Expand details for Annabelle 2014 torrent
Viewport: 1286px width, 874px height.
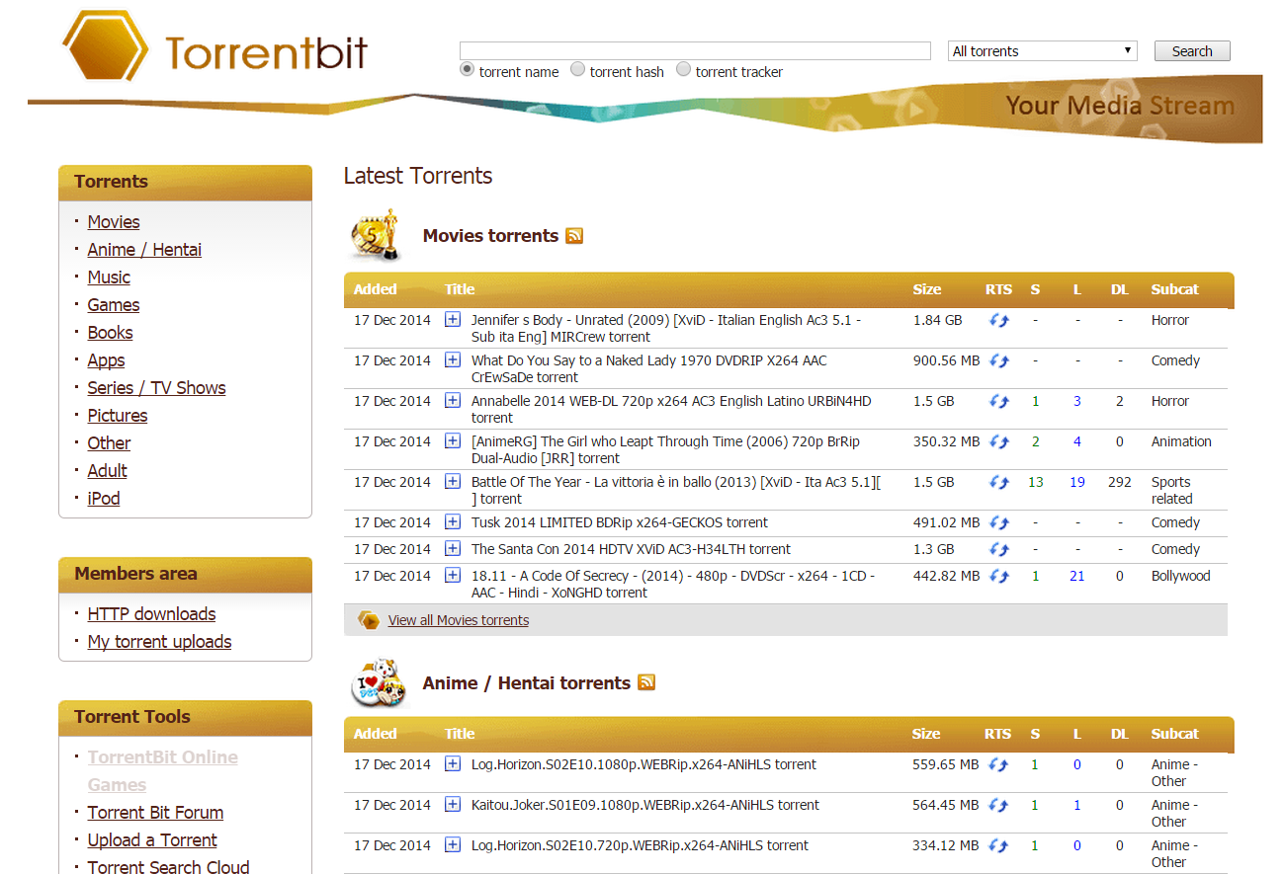453,400
